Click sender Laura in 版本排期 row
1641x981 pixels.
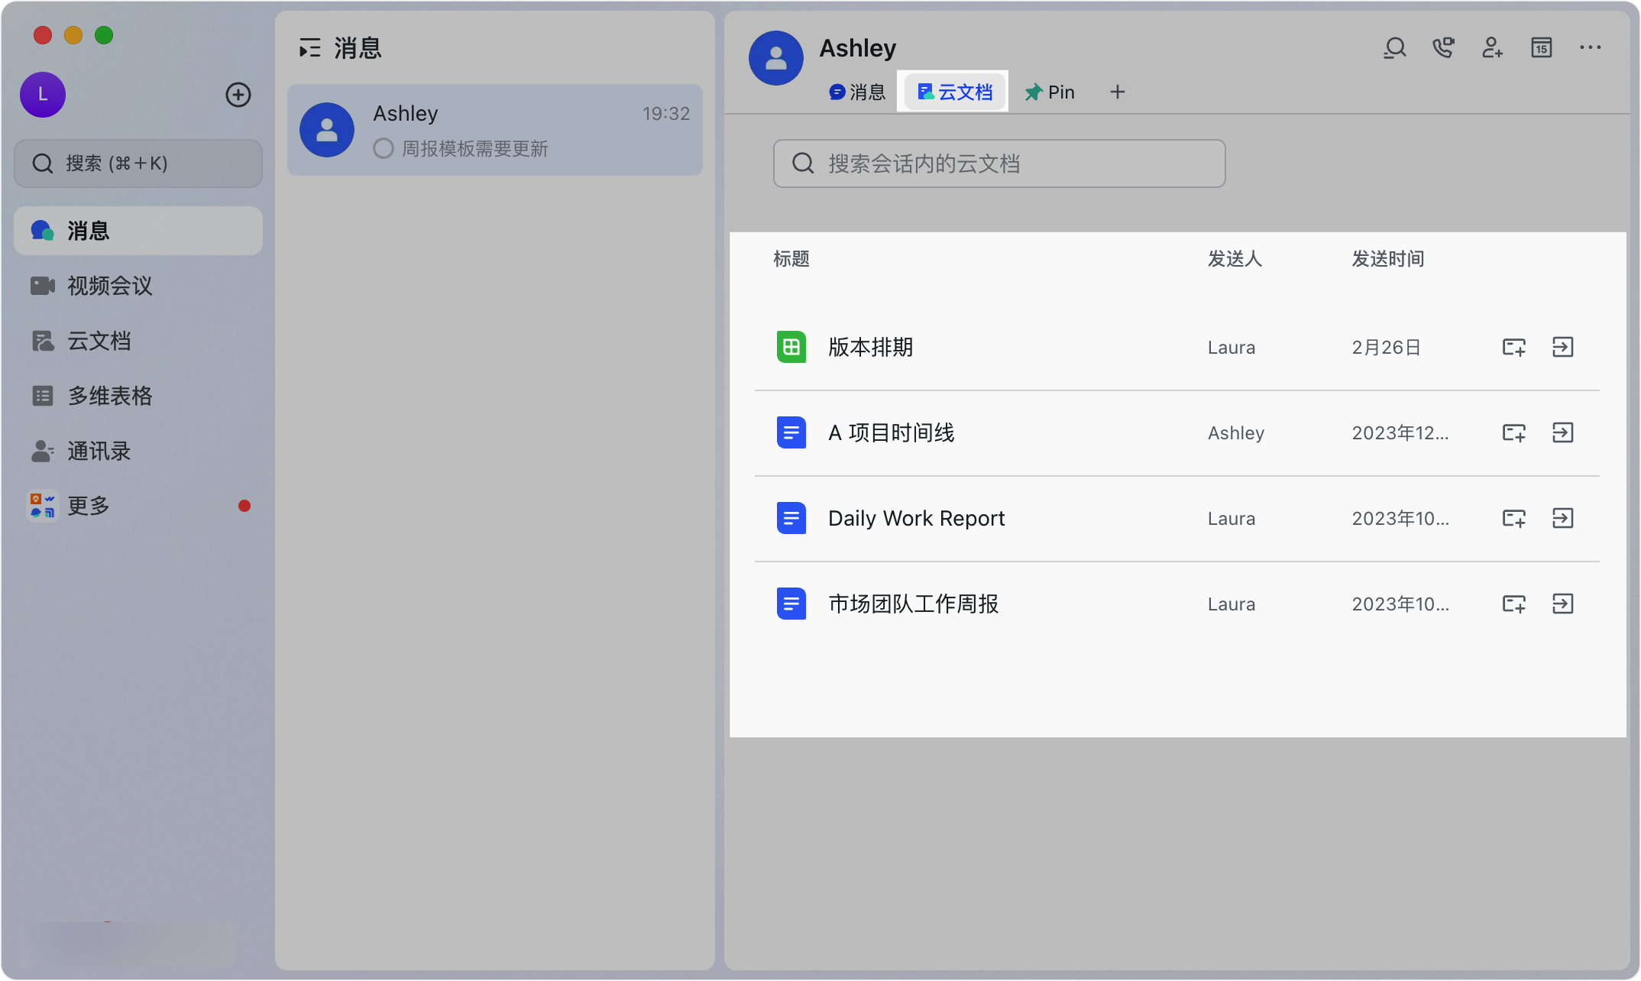pos(1232,348)
